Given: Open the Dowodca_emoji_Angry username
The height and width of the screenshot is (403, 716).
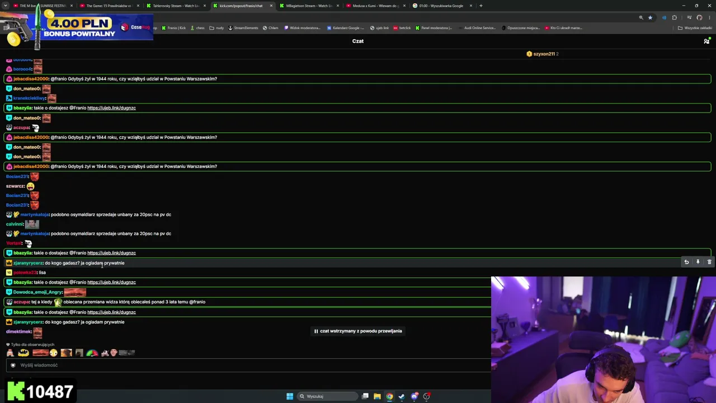Looking at the screenshot, I should pyautogui.click(x=37, y=292).
